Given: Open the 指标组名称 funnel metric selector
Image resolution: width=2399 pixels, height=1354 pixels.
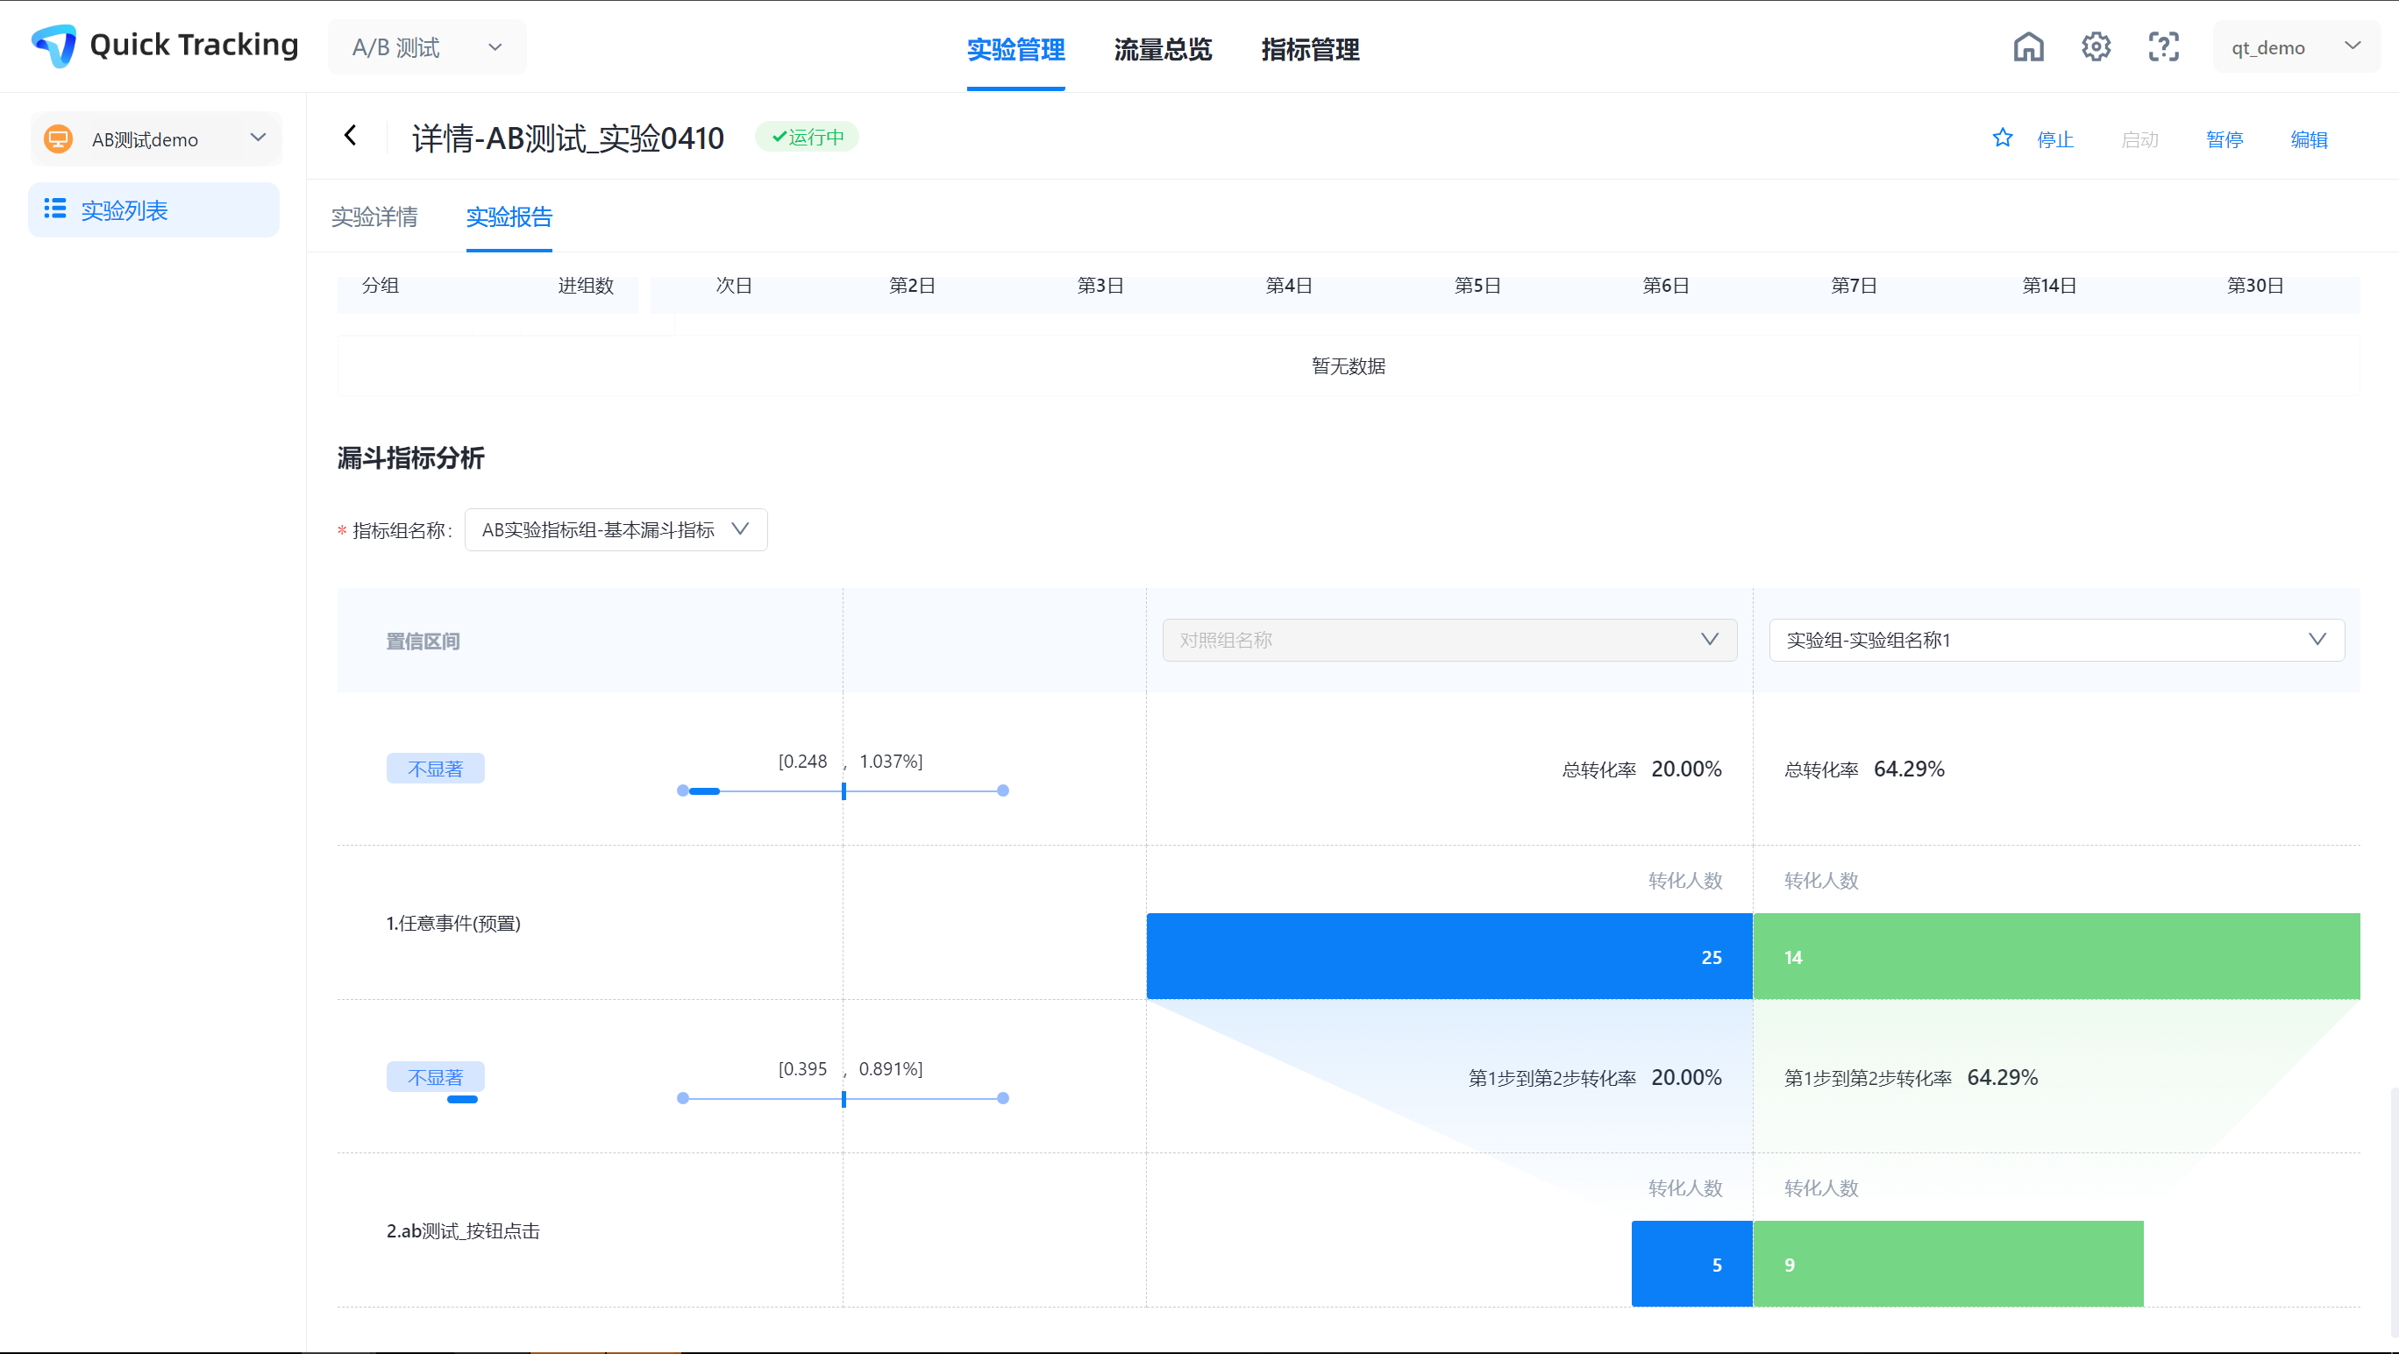Looking at the screenshot, I should pyautogui.click(x=616, y=529).
